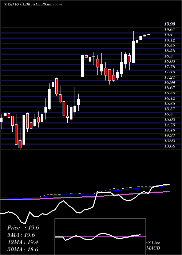182x255 pixels.
Task: Click the 16.67 price axis label
Action: (x=170, y=88)
